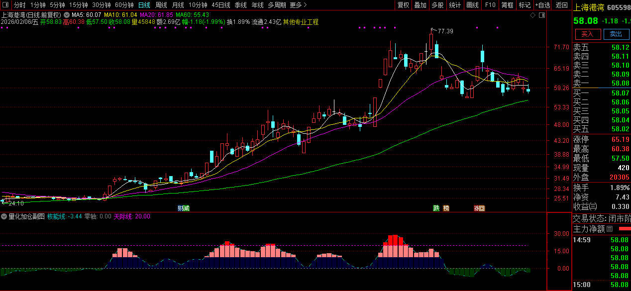This screenshot has height=291, width=631.
Task: Click the MA60: 55.43 indicator label
Action: coord(193,15)
